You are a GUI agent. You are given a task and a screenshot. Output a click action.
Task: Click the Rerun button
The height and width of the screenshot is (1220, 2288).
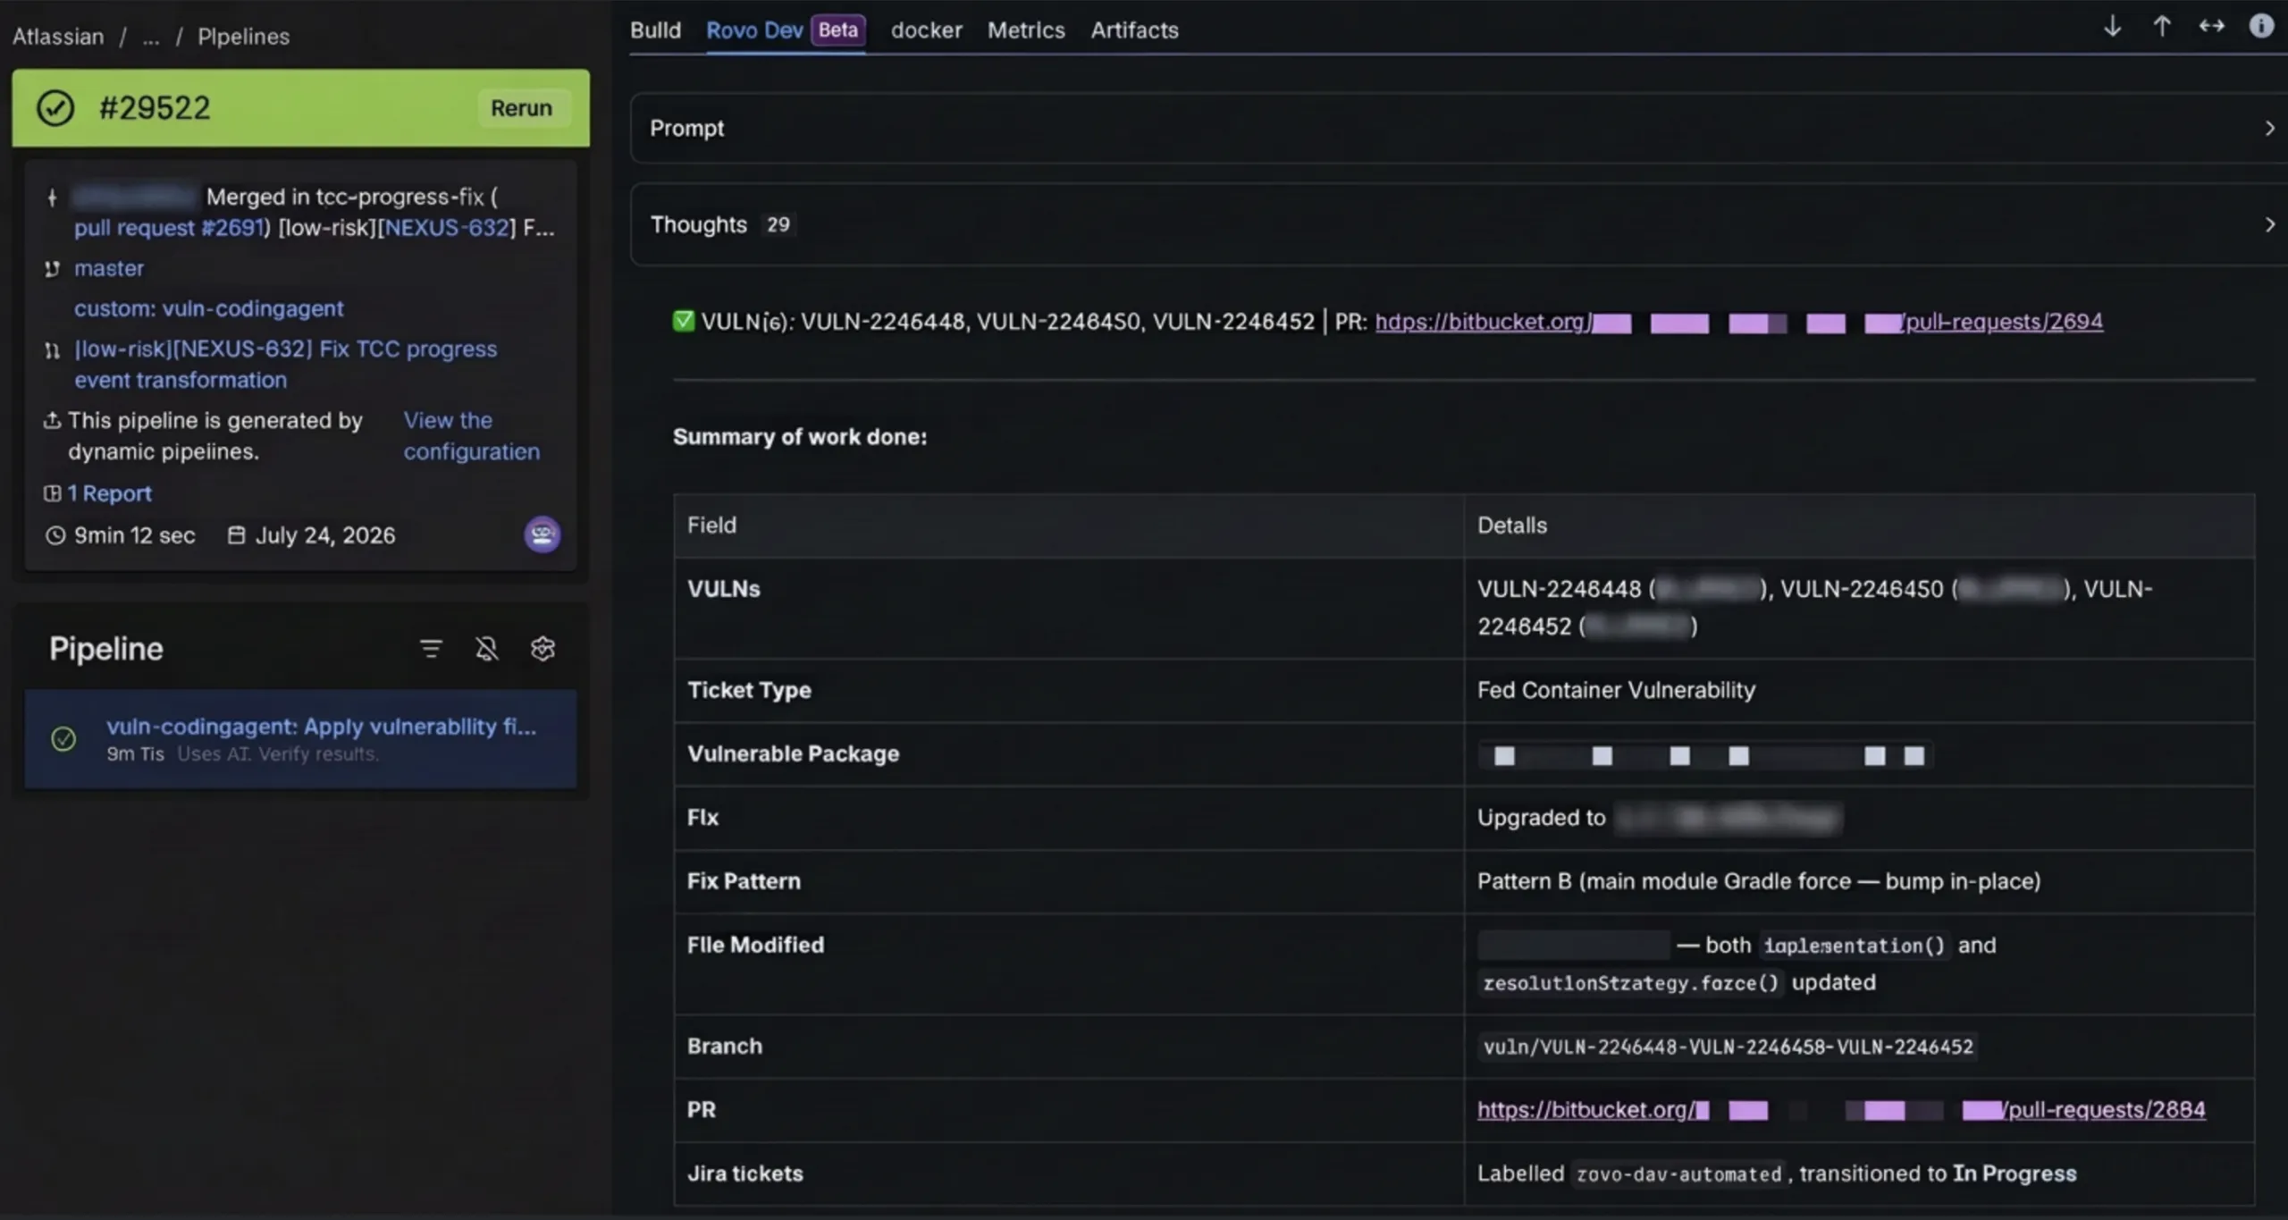pos(522,108)
